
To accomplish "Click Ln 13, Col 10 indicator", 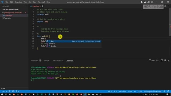I will coord(113,91).
